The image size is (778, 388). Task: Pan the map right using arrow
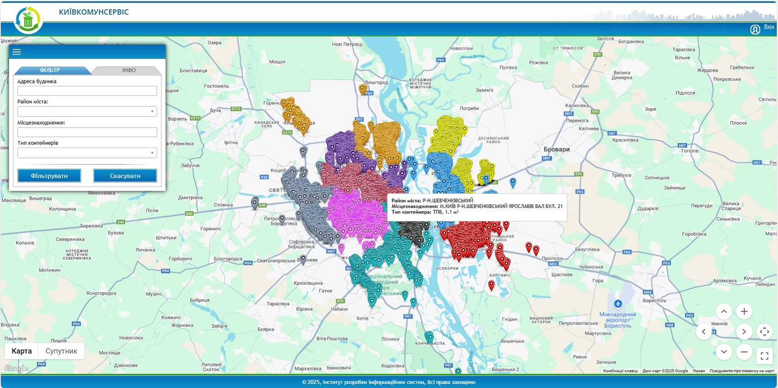pyautogui.click(x=744, y=332)
